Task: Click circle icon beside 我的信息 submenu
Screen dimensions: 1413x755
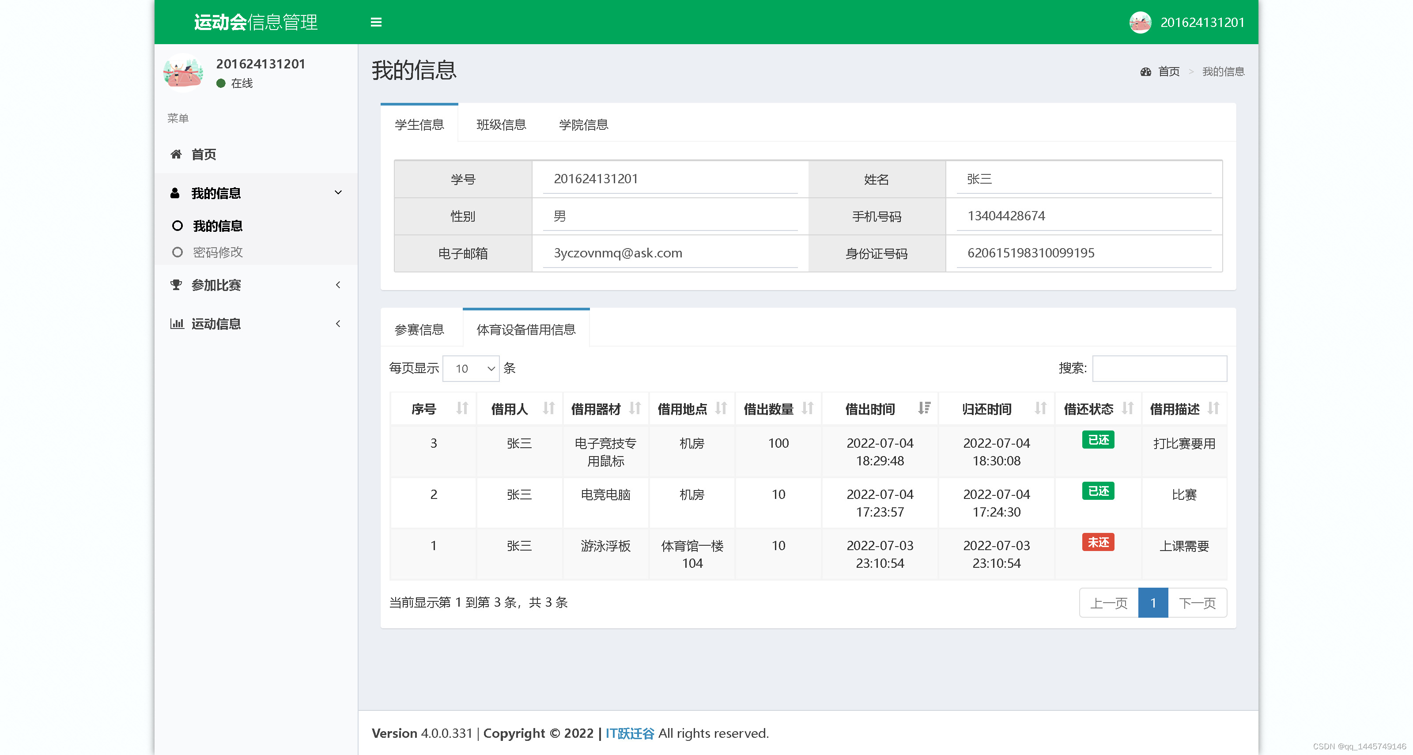Action: coord(177,225)
